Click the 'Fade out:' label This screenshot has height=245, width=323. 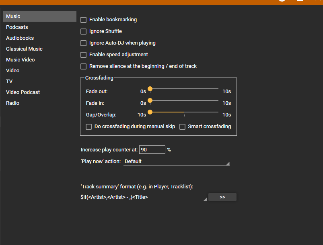point(97,91)
